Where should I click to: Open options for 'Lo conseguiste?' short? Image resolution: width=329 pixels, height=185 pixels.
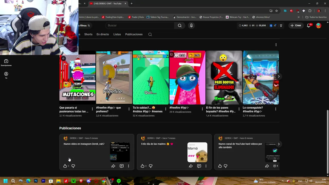pyautogui.click(x=276, y=109)
